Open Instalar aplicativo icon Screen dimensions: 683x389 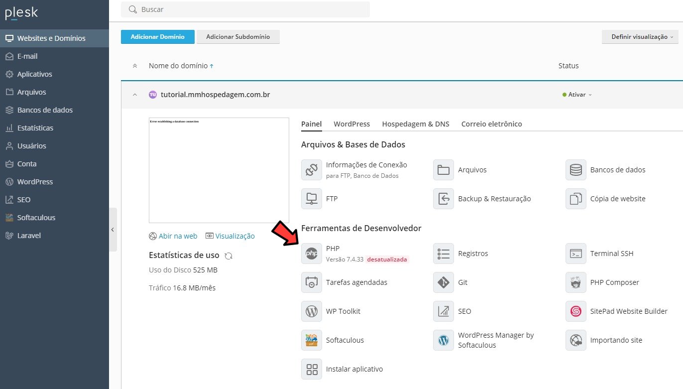[x=312, y=369]
